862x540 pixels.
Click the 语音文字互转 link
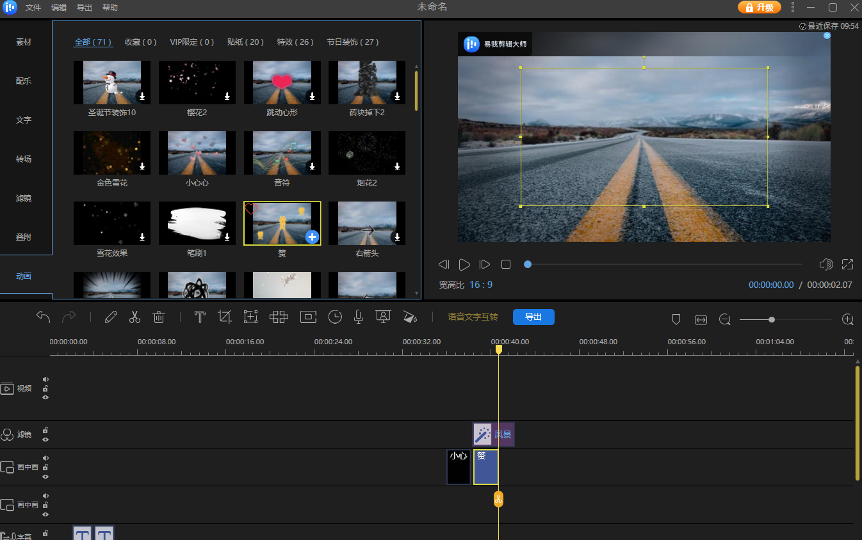click(473, 317)
